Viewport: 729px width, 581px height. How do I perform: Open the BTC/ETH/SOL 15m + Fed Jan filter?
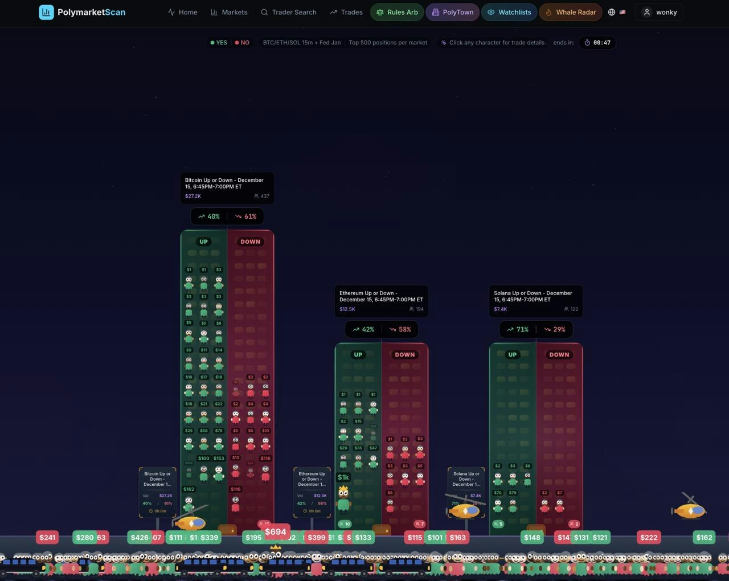[x=302, y=42]
